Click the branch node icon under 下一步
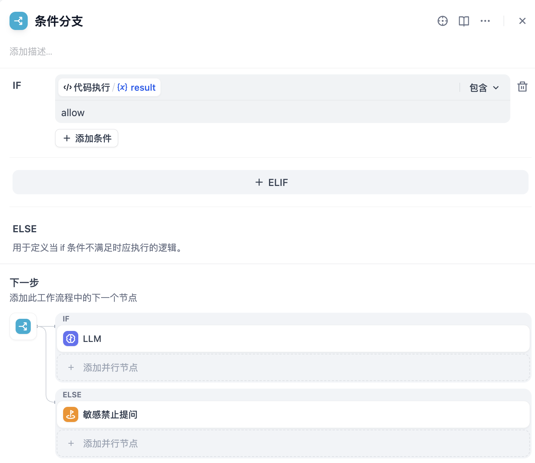 coord(23,326)
